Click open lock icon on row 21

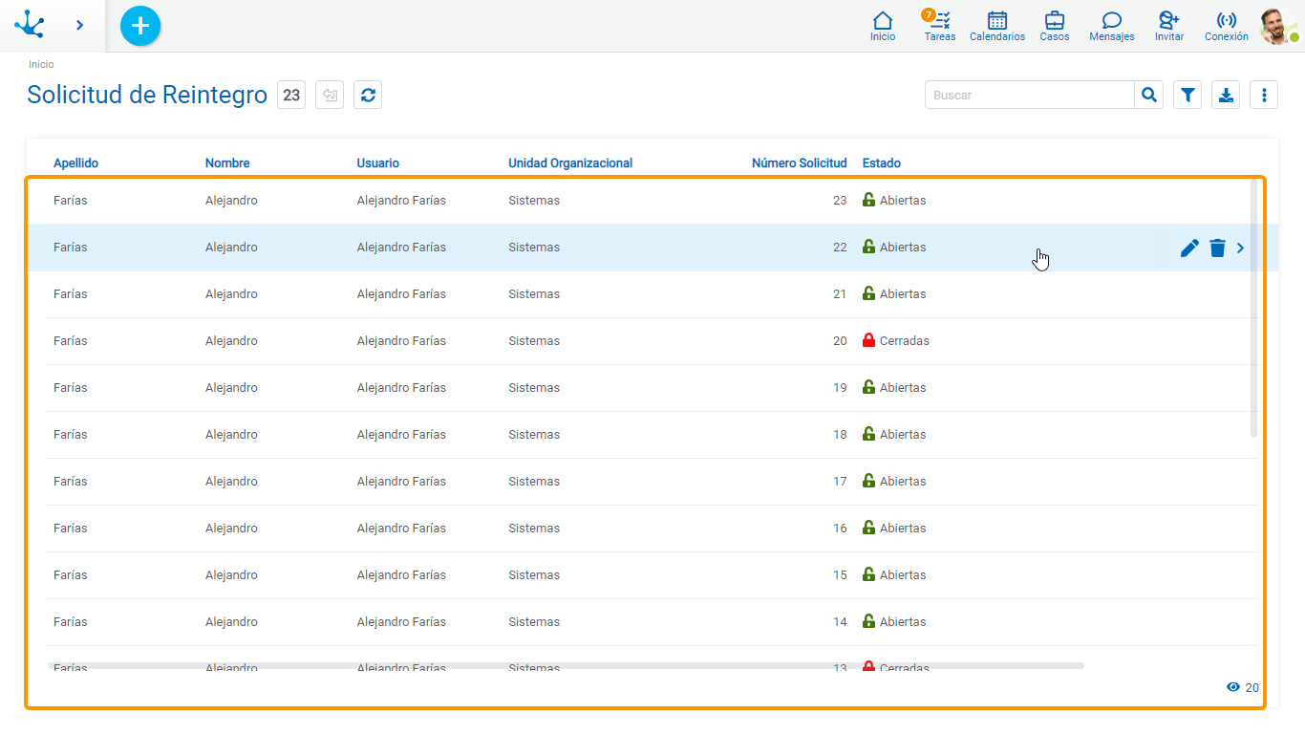868,293
